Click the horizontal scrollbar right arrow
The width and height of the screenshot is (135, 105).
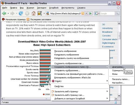click(x=116, y=99)
